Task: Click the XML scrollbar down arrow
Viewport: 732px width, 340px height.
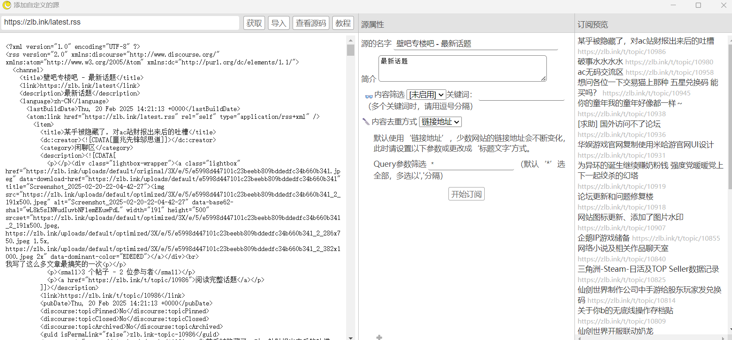Action: (x=350, y=337)
